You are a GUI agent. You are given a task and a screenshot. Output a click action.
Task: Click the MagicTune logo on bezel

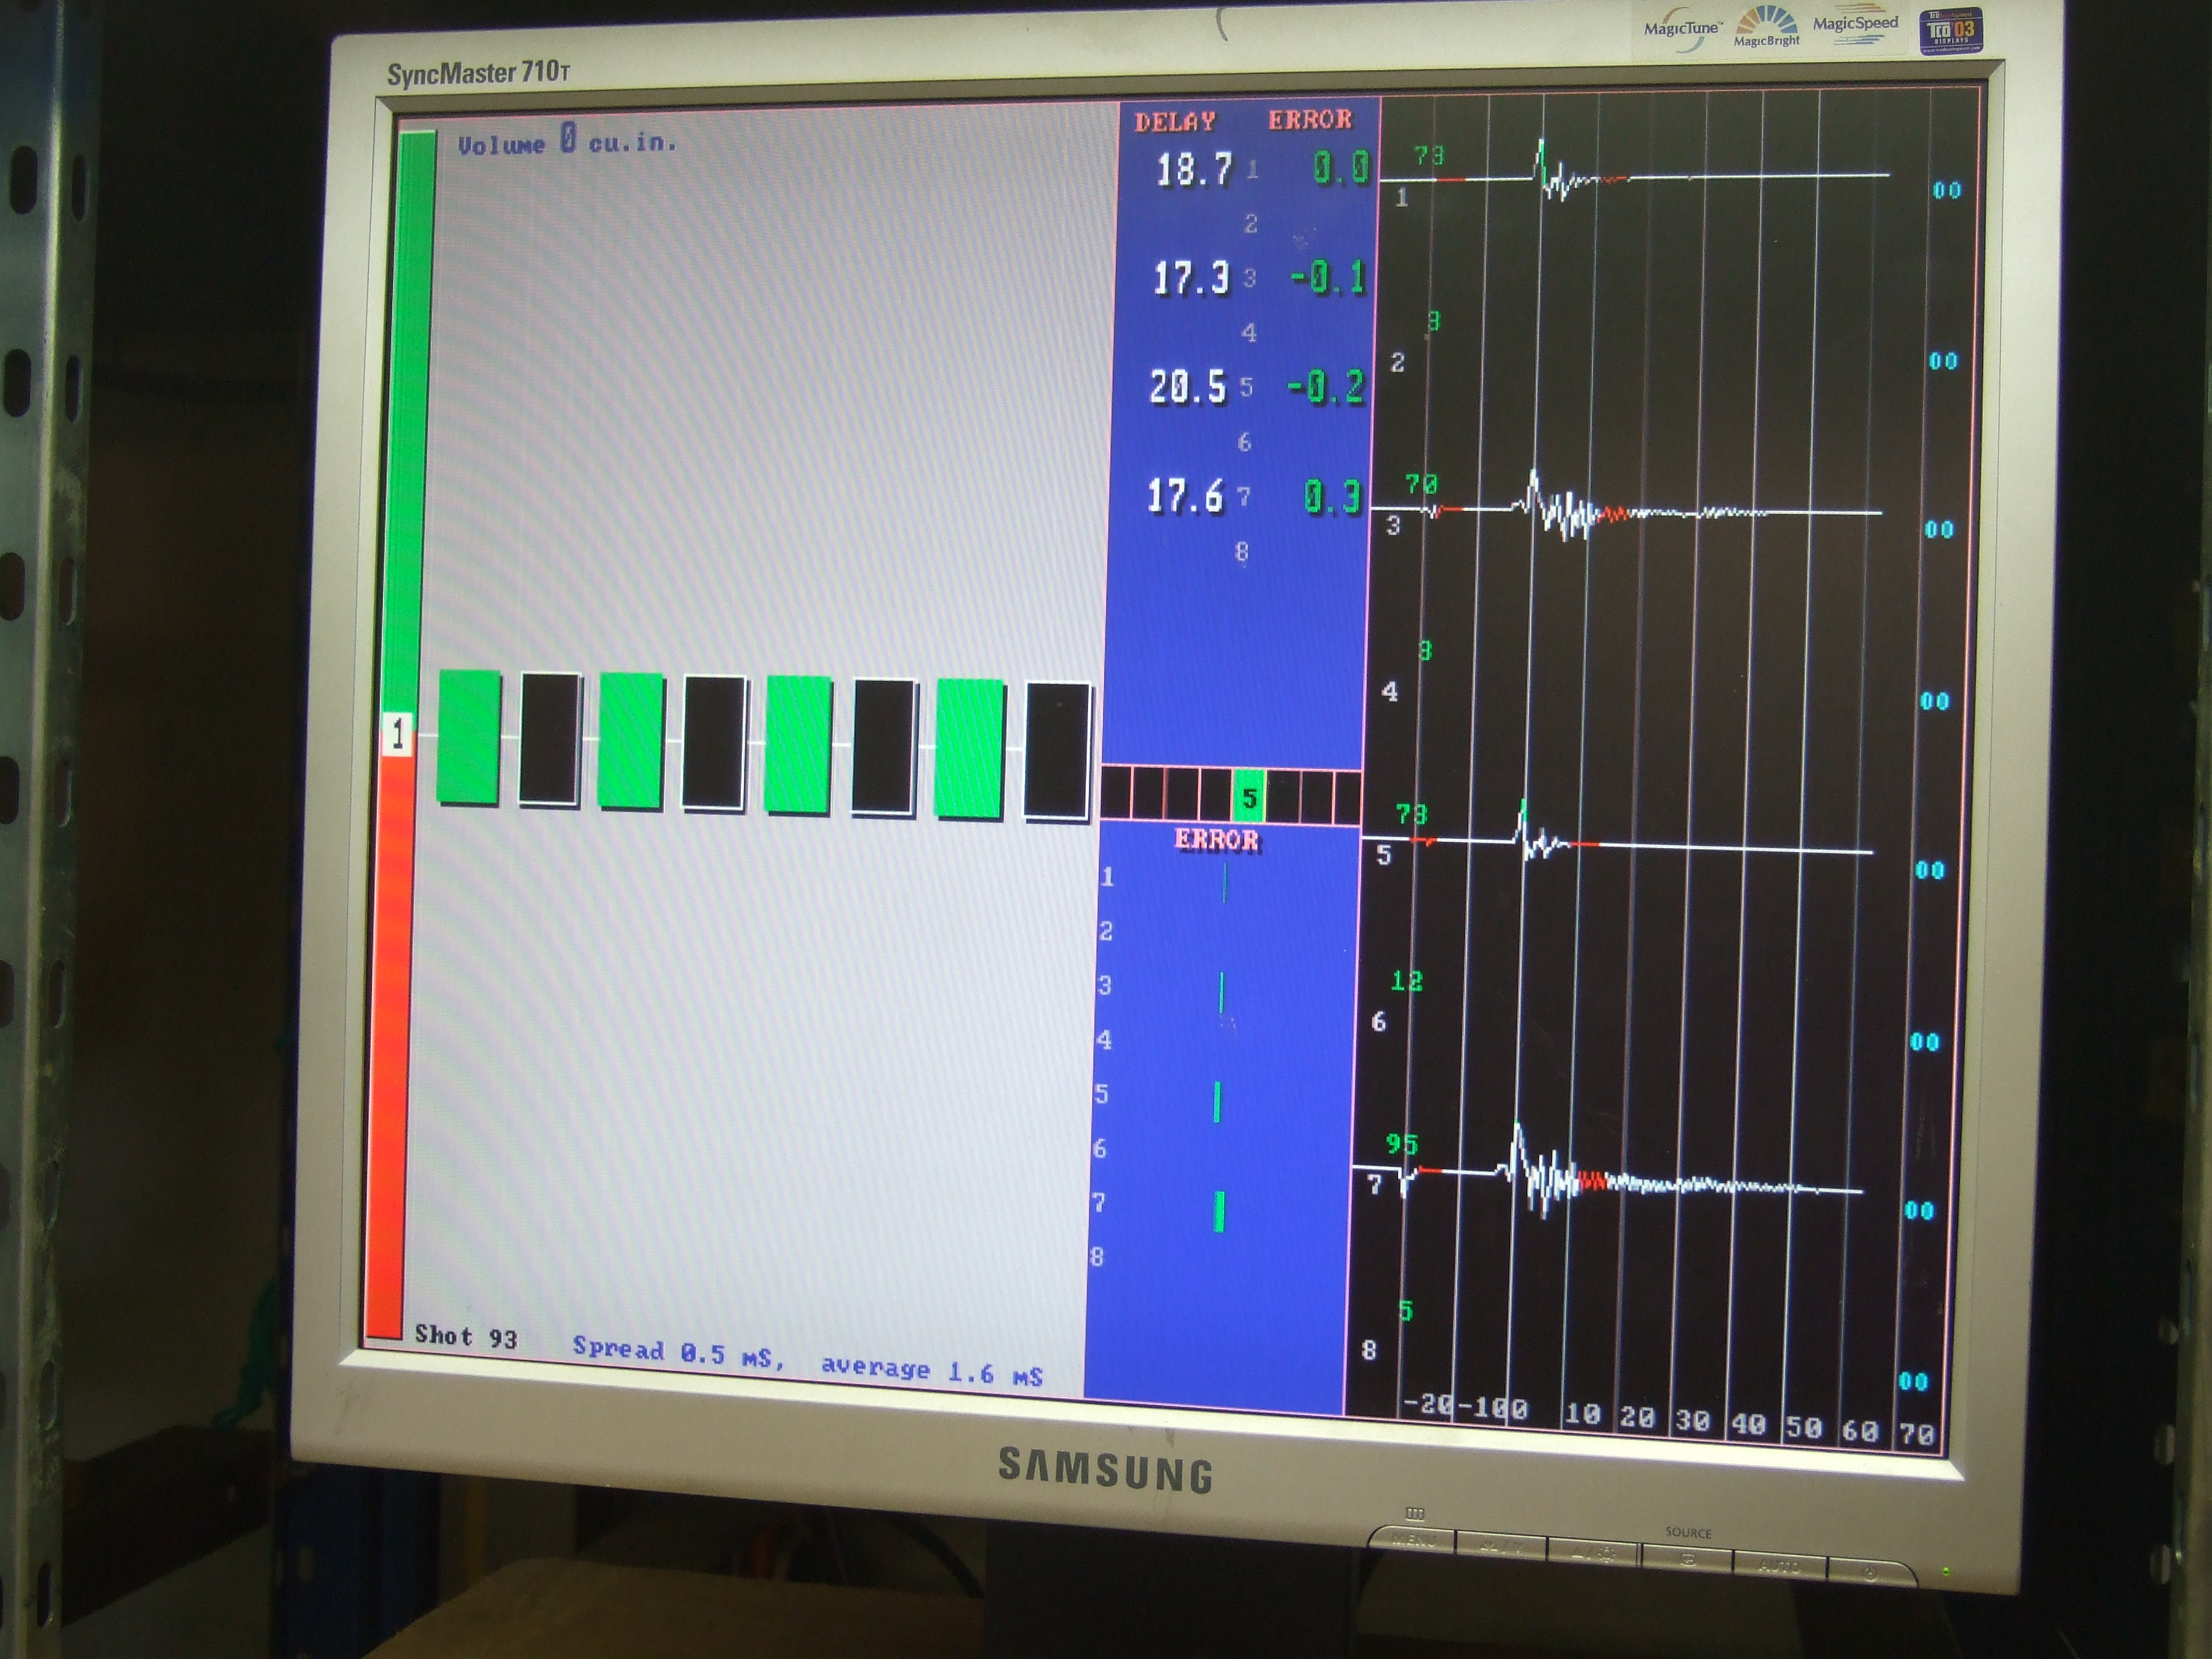1682,30
